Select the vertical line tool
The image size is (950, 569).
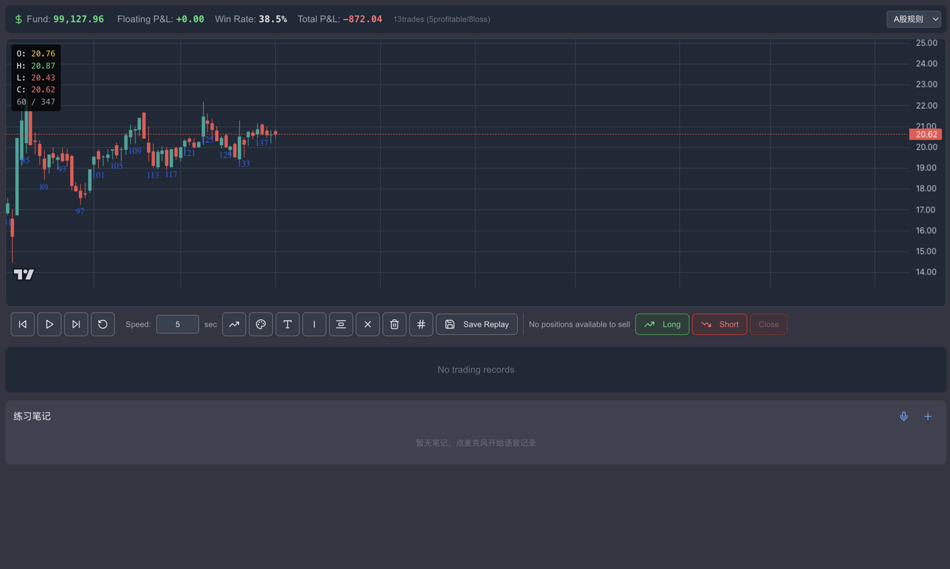tap(314, 325)
